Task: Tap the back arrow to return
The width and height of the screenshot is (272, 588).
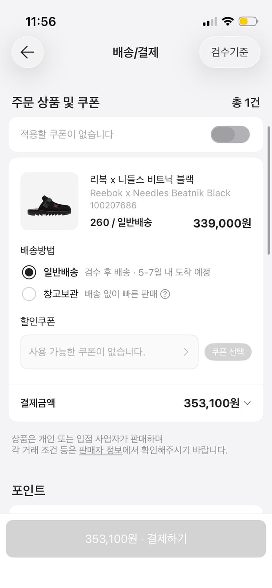Action: coord(27,52)
